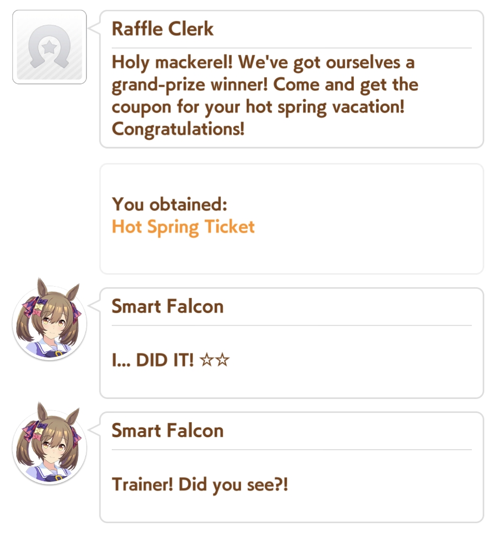
Task: Click the phrase "hot spring vacation!"
Action: (x=325, y=108)
